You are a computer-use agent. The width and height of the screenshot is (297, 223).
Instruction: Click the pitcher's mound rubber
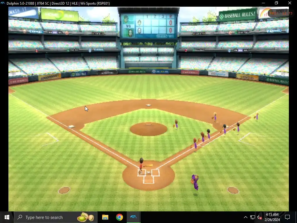[149, 125]
